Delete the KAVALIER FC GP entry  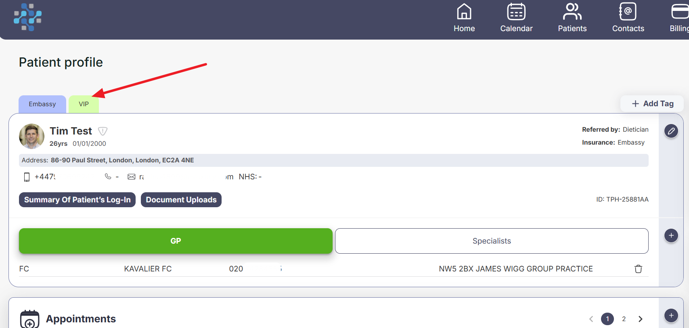638,269
